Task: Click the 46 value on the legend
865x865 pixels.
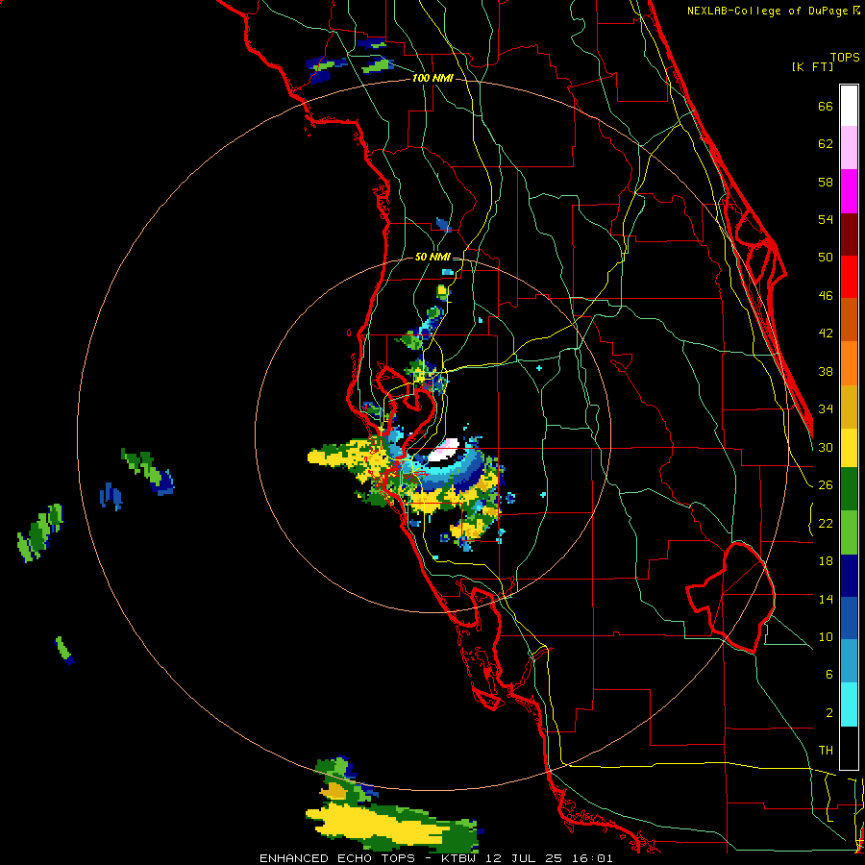Action: click(826, 296)
